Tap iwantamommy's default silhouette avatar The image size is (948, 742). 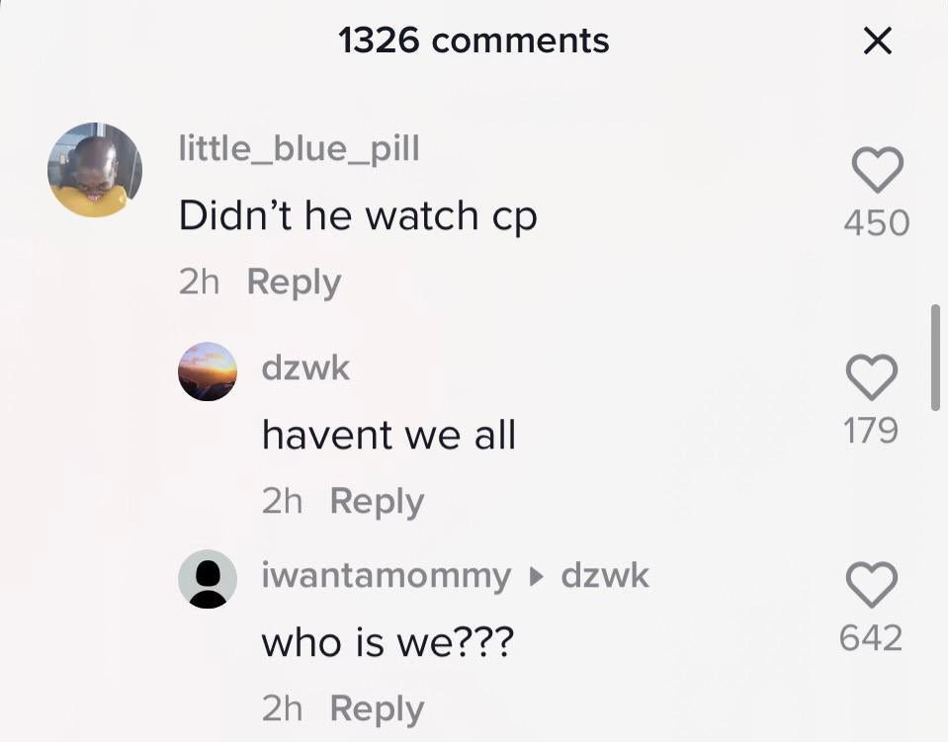(x=208, y=579)
